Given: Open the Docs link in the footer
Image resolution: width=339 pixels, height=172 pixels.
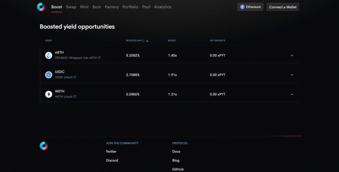Looking at the screenshot, I should tap(176, 152).
